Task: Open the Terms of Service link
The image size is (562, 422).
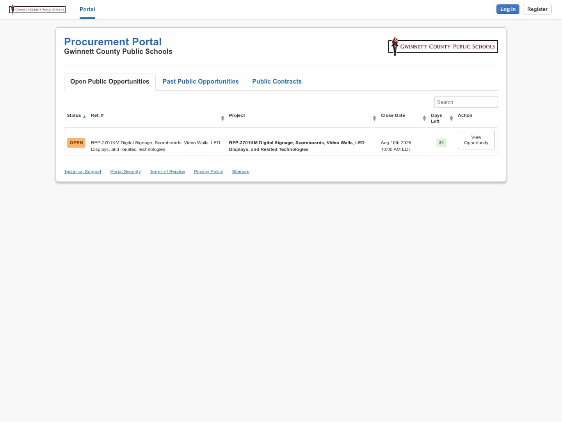Action: click(167, 172)
